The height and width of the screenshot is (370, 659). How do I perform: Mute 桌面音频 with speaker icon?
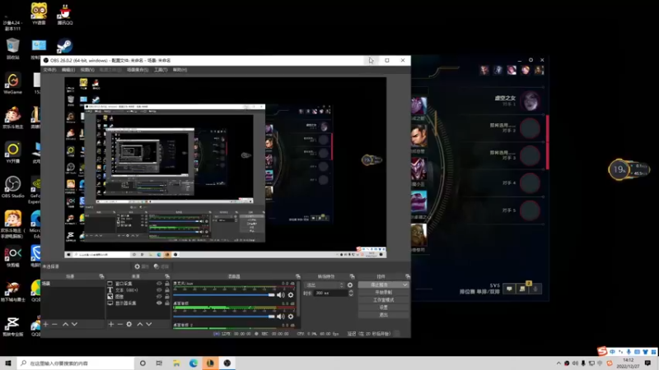pyautogui.click(x=281, y=317)
